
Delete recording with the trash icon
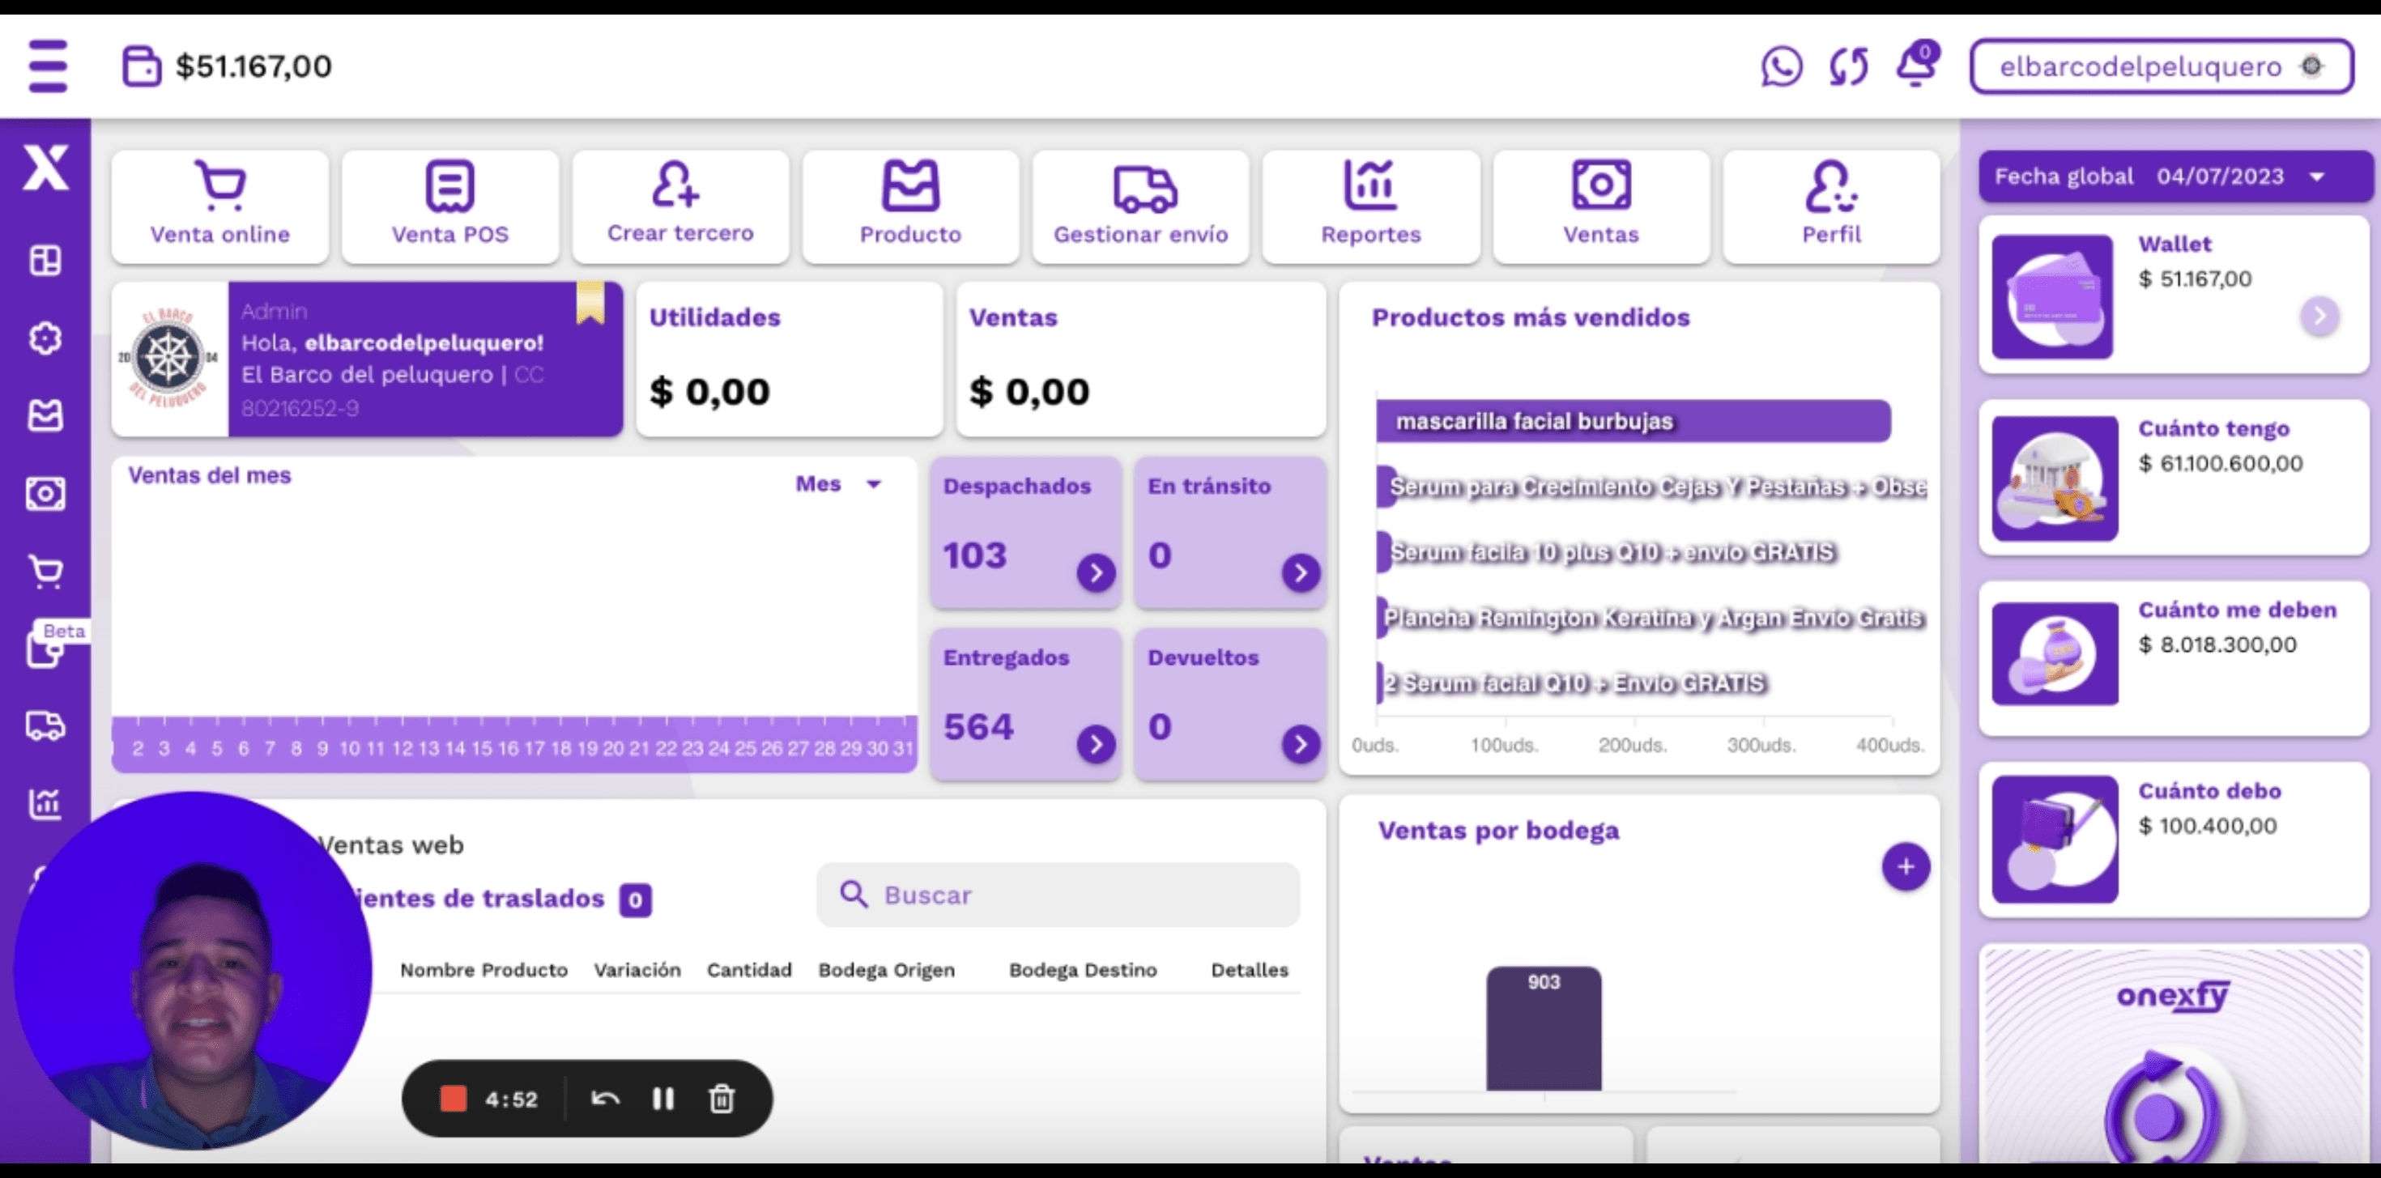point(721,1099)
